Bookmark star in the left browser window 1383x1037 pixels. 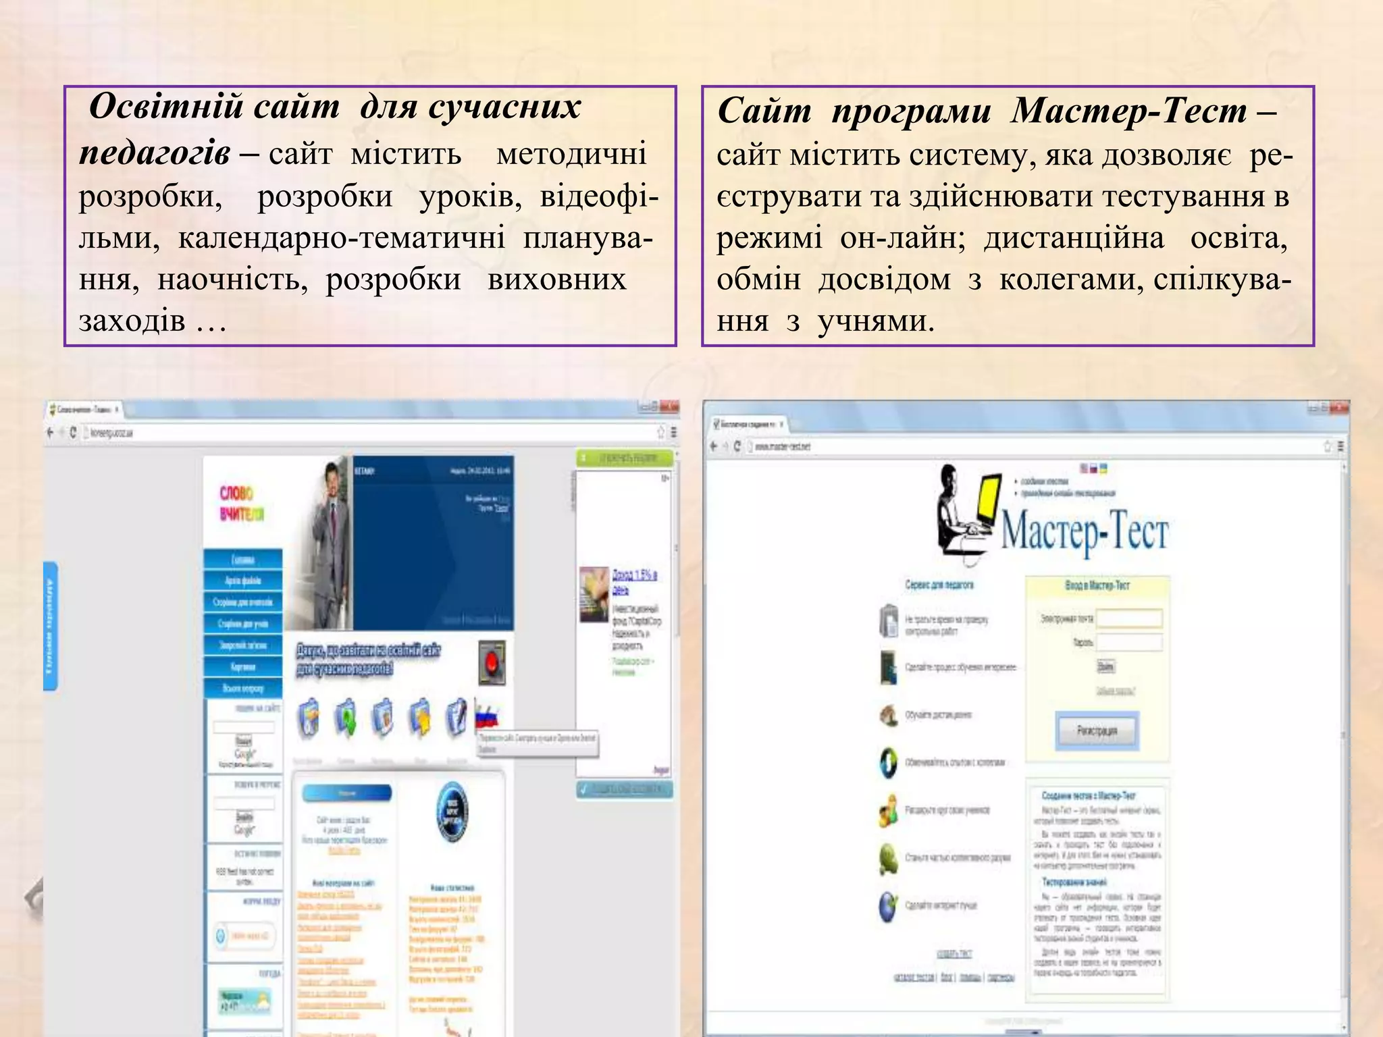tap(661, 432)
